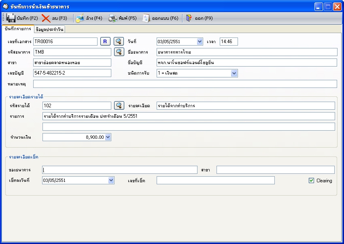The image size is (344, 244).
Task: Click magnifier lookup icon beside income code 102
Action: point(119,106)
